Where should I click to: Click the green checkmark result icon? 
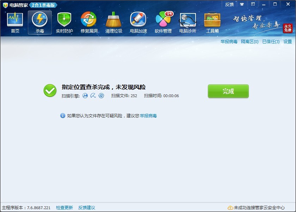tap(50, 90)
